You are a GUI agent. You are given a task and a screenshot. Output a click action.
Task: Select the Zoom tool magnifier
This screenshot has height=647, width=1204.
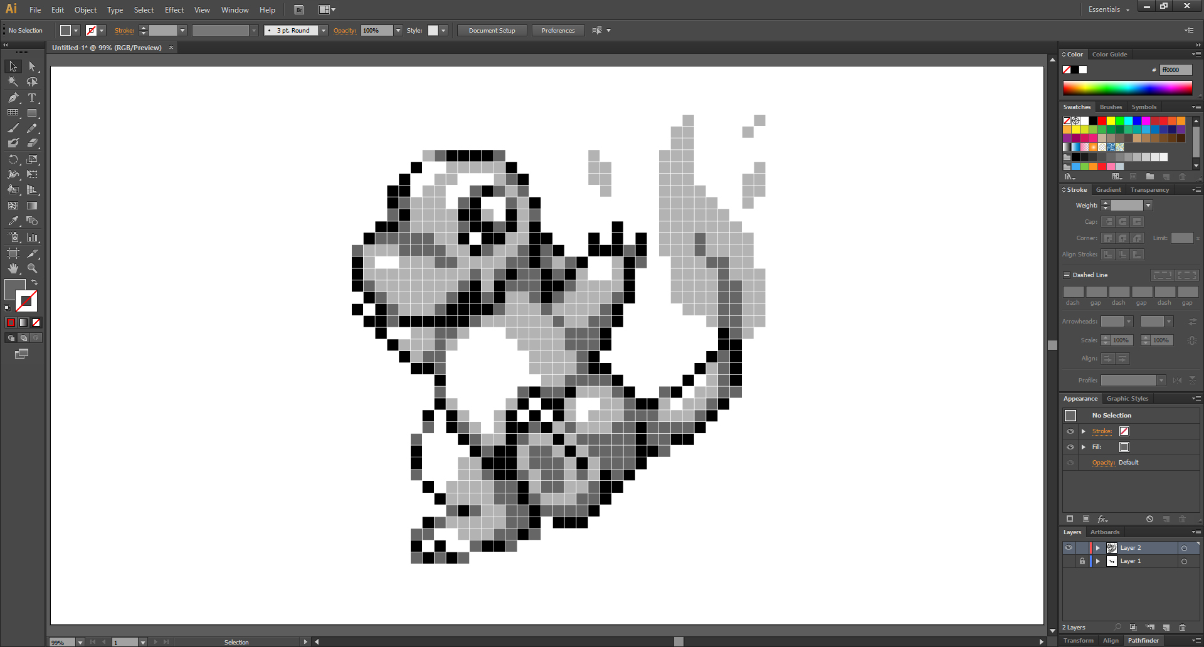pos(32,268)
